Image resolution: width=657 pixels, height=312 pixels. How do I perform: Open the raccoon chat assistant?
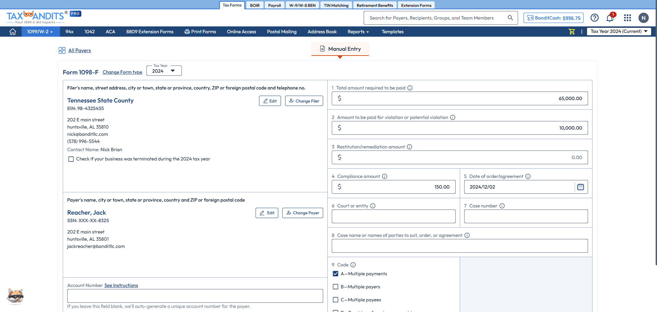coord(15,297)
